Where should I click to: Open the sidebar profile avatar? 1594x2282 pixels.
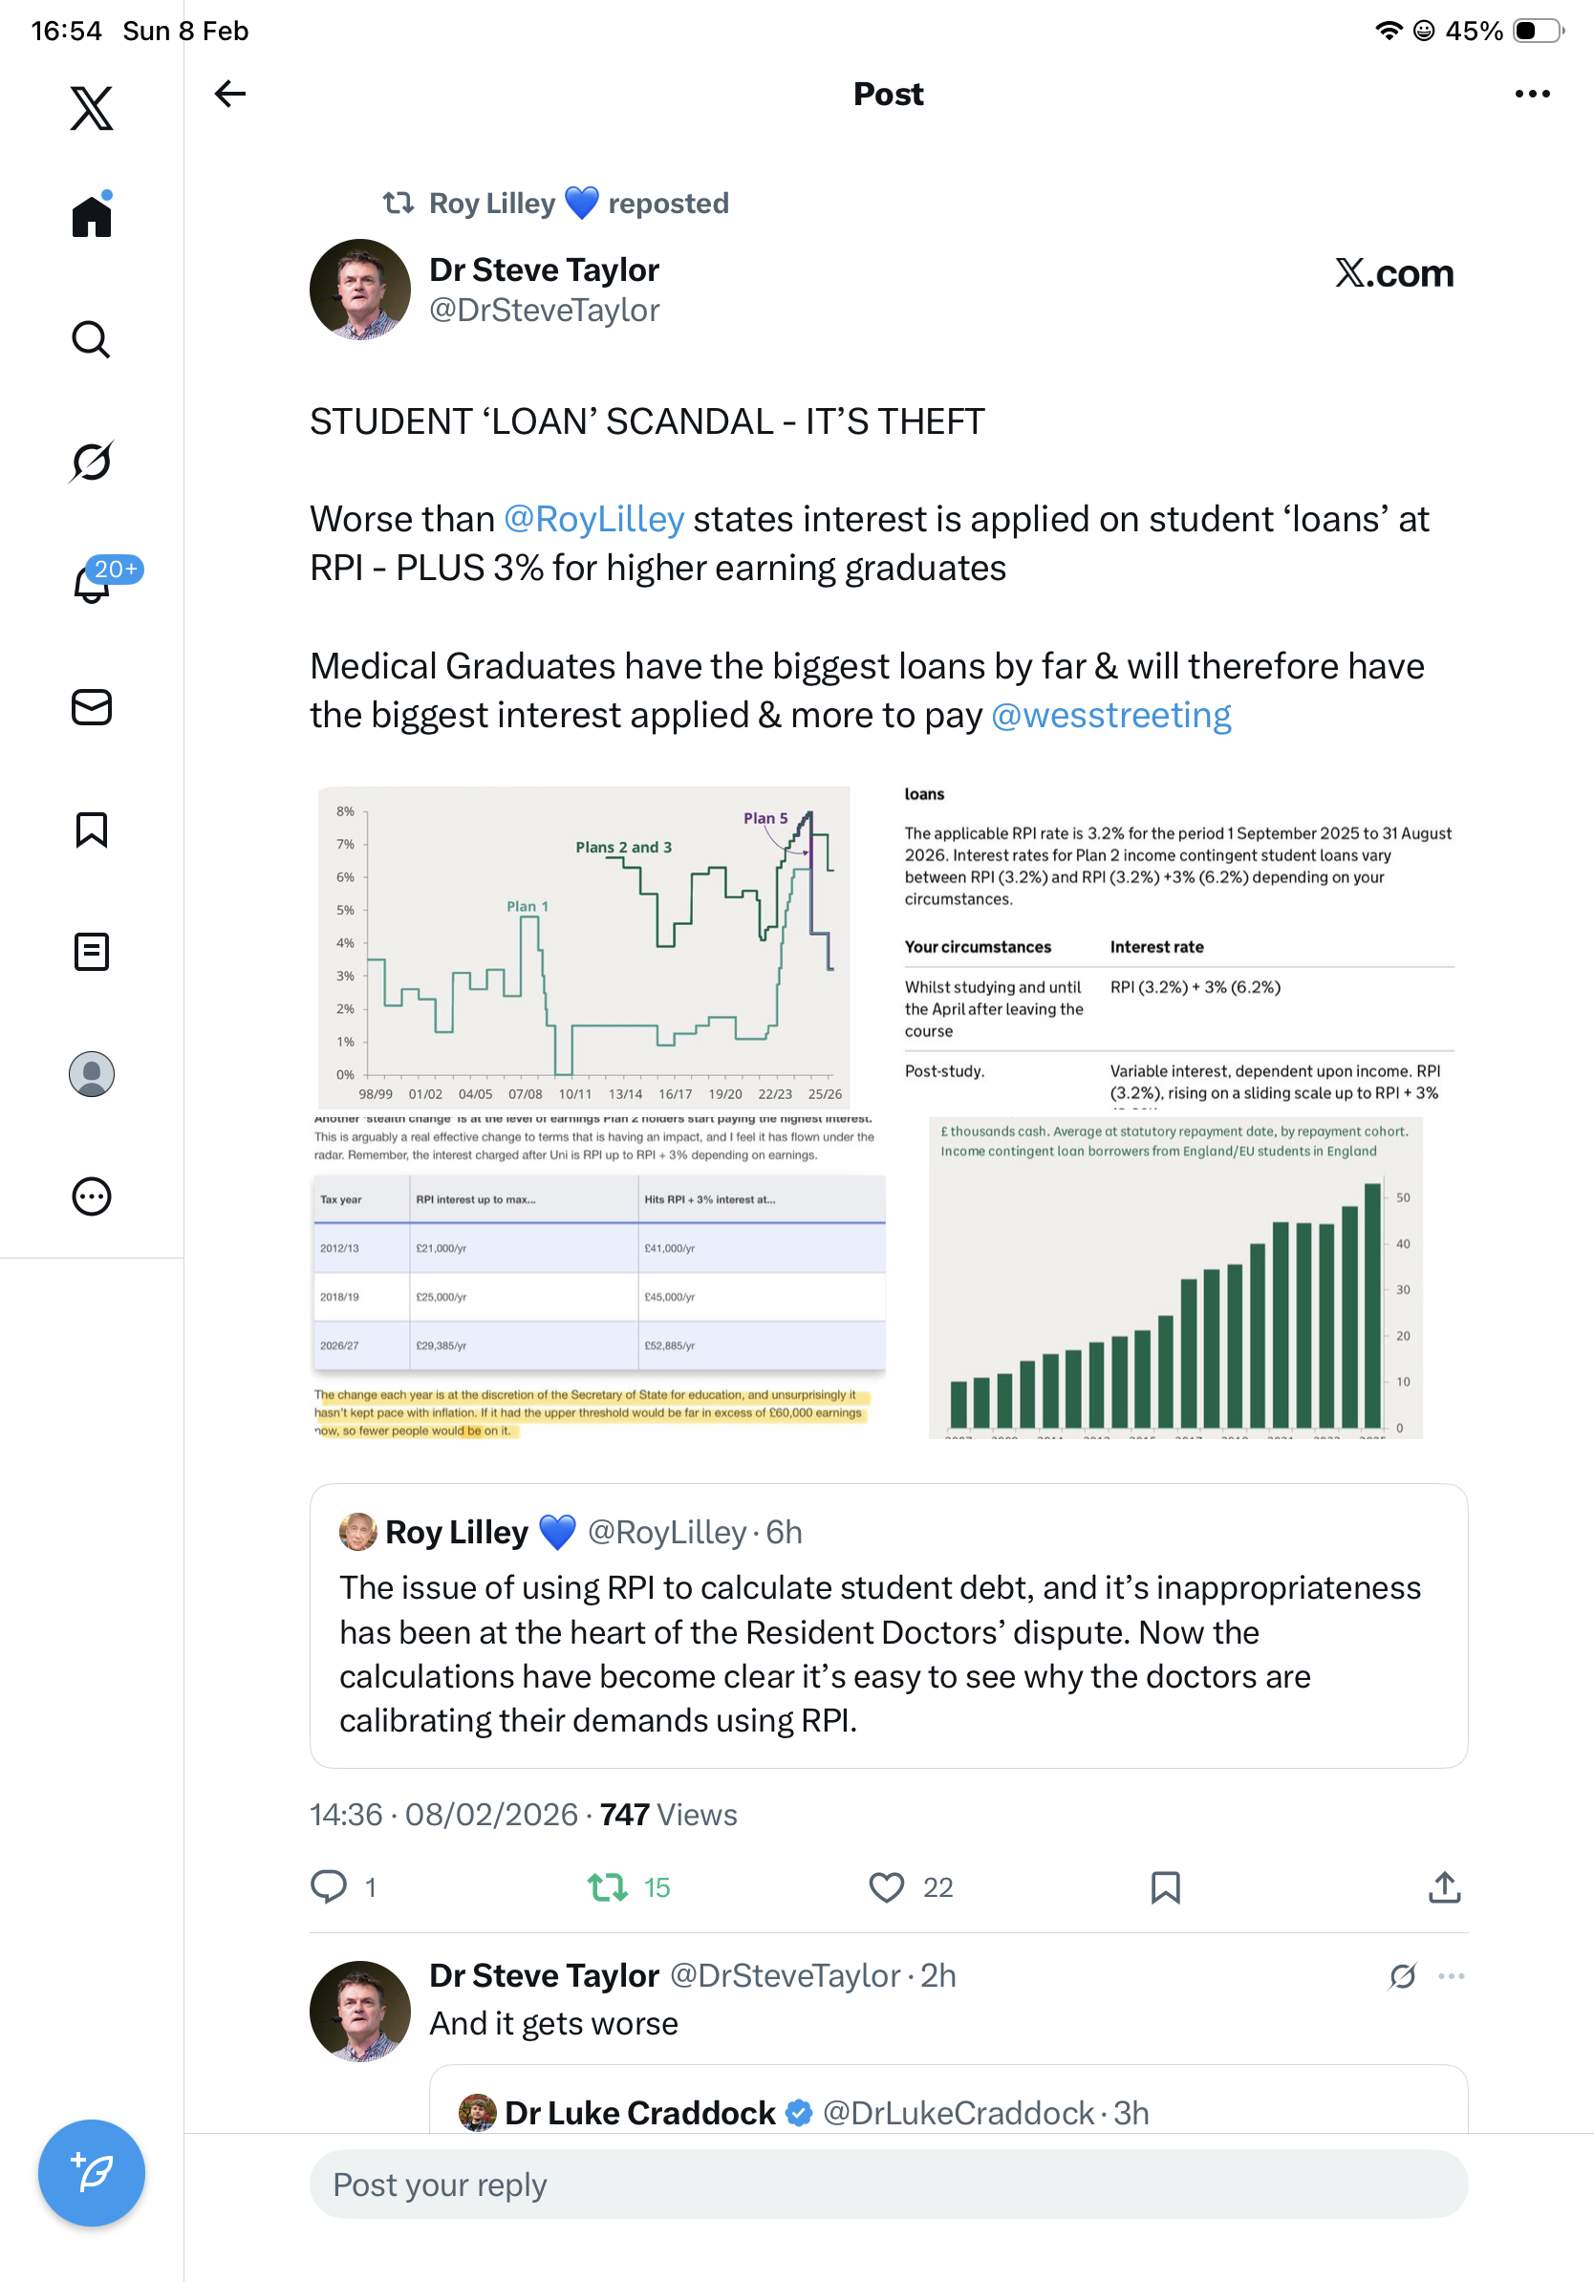(x=92, y=1074)
